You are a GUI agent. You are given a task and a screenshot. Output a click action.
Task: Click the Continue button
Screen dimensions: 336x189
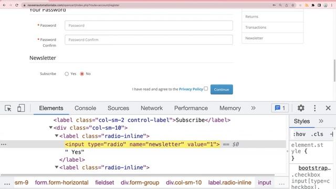click(x=222, y=90)
